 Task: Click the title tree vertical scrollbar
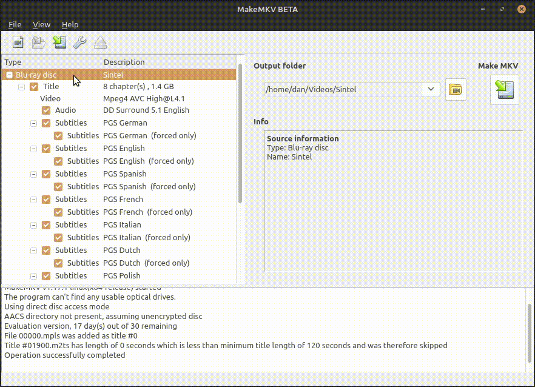click(240, 133)
